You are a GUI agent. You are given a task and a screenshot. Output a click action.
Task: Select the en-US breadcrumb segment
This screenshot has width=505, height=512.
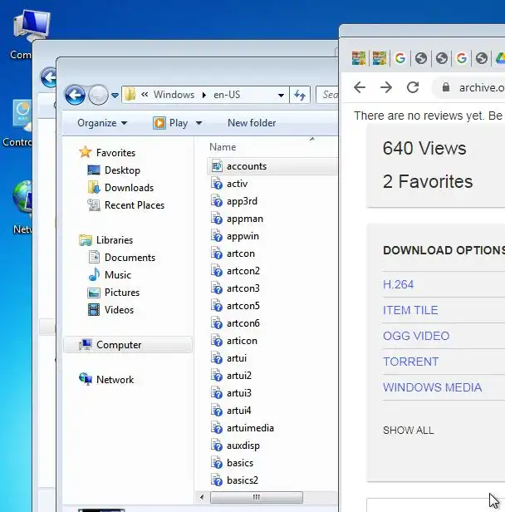click(x=227, y=95)
